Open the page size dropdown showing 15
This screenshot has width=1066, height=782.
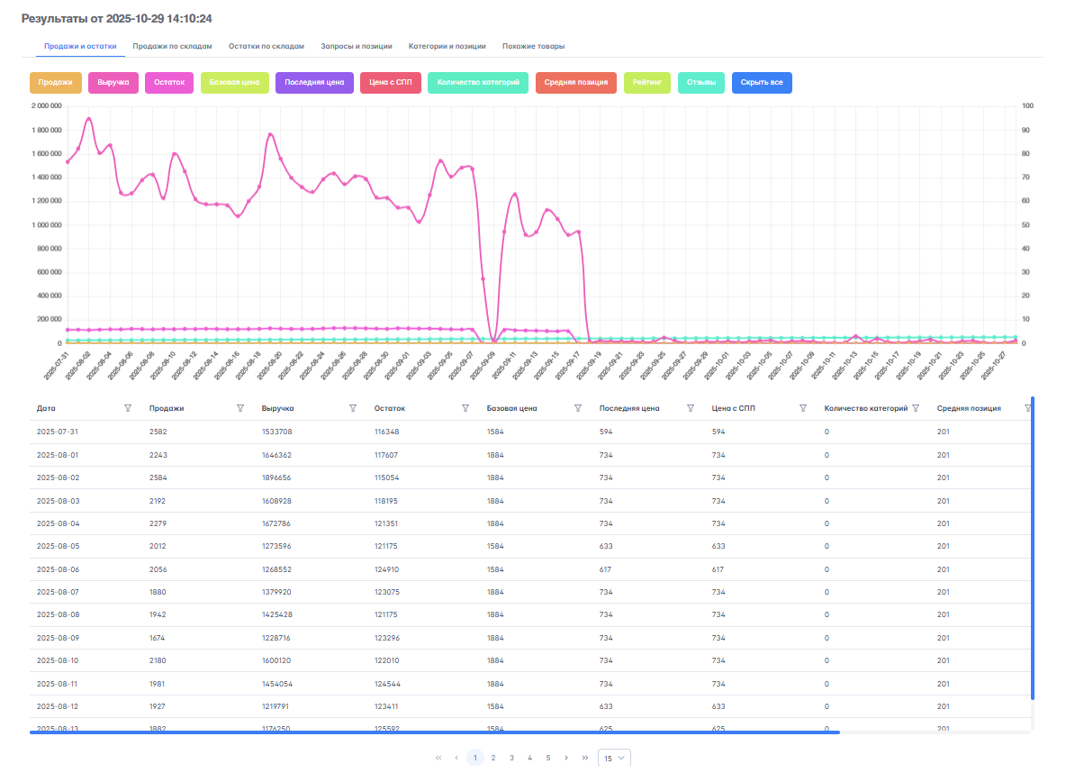coord(614,759)
